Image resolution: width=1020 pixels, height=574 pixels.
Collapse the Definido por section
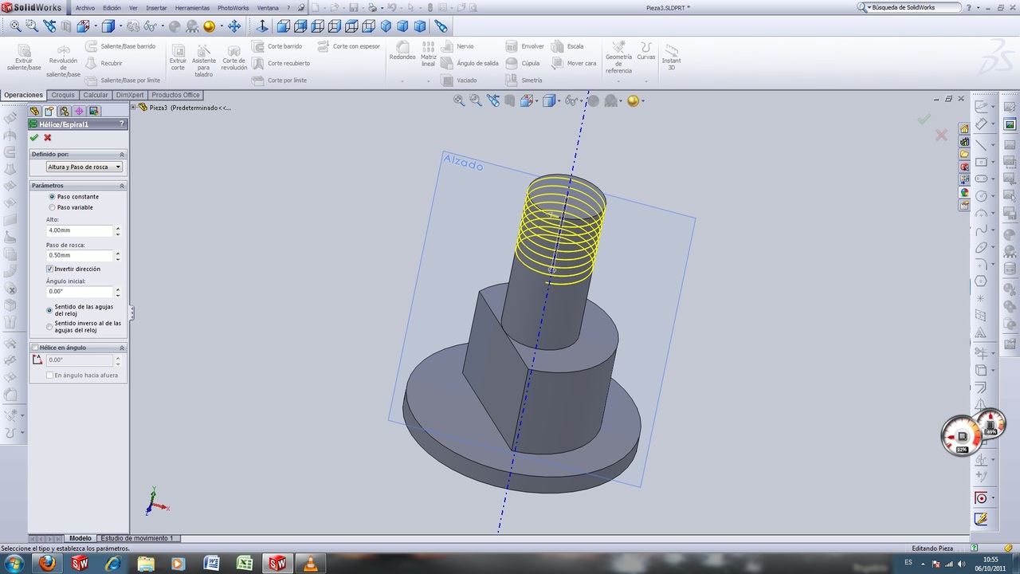(122, 154)
